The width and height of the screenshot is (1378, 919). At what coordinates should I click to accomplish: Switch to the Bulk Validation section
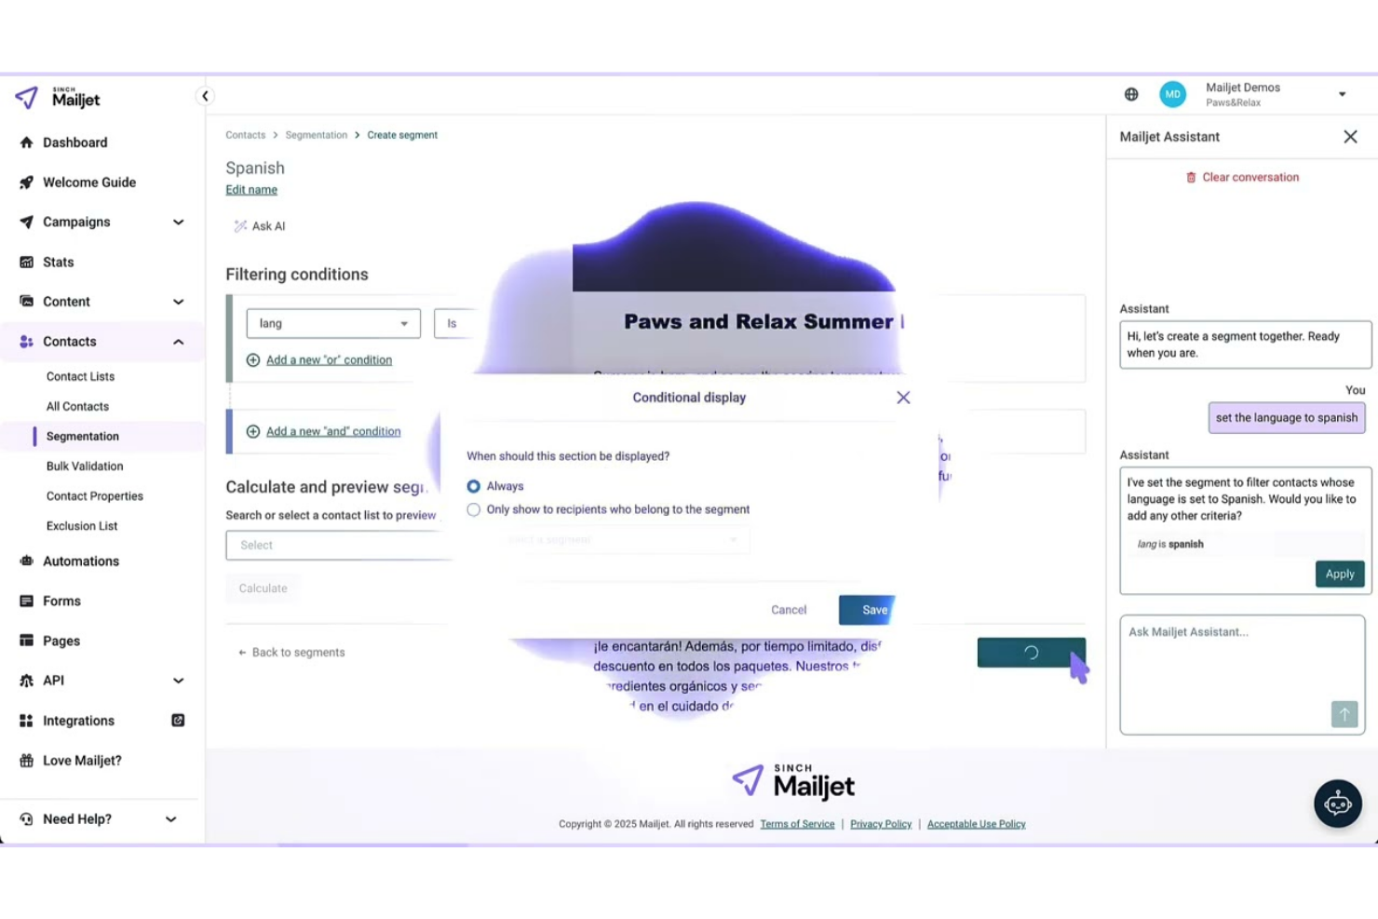pyautogui.click(x=85, y=466)
